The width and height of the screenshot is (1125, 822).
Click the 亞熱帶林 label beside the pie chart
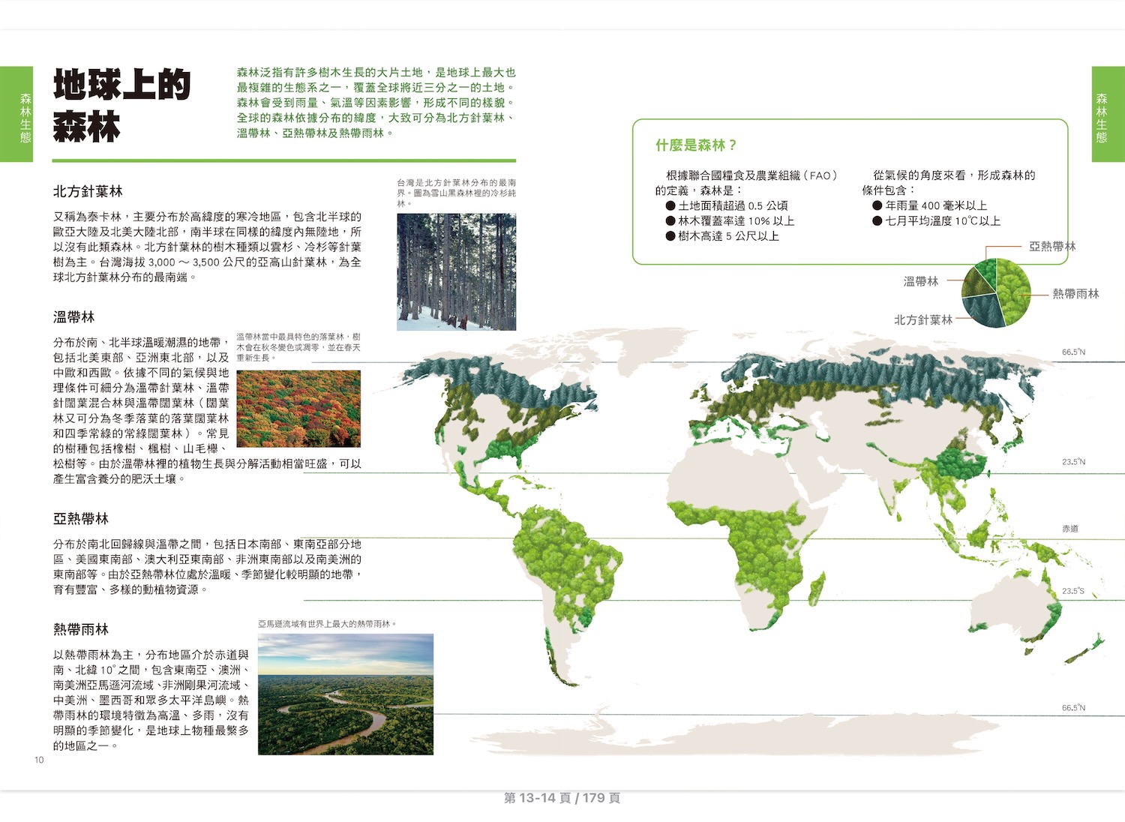coord(1051,247)
